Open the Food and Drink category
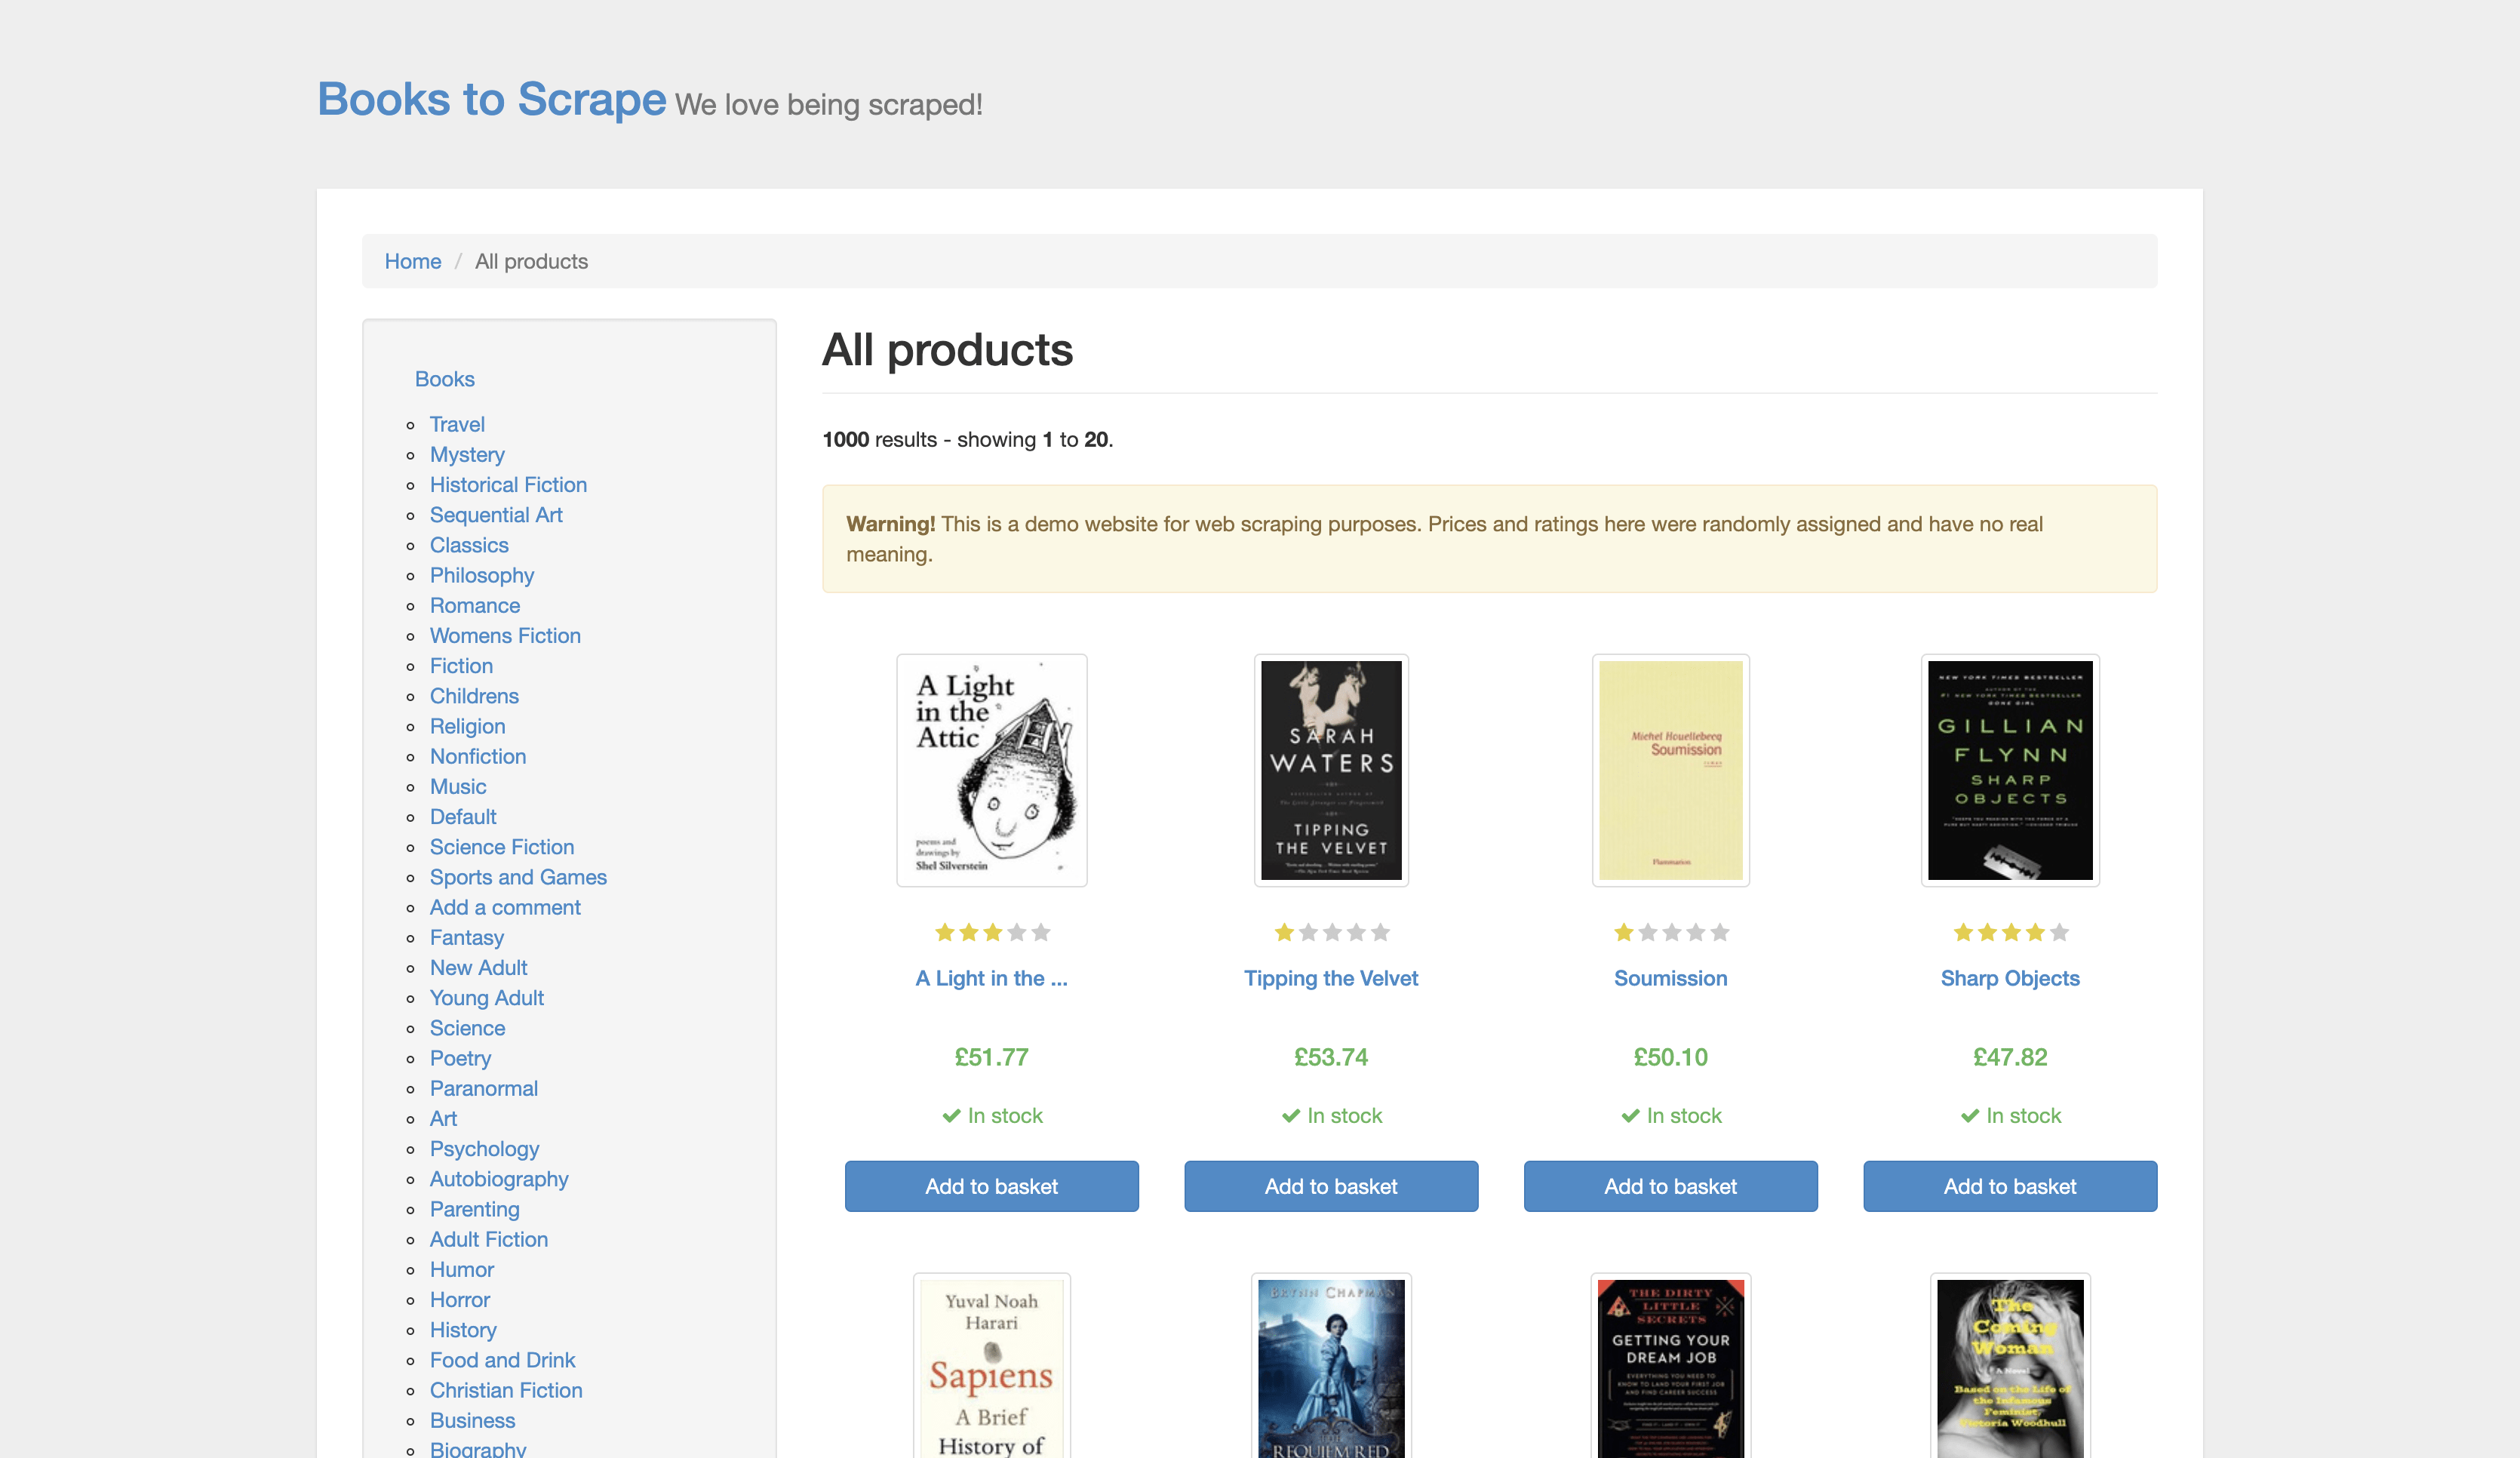Image resolution: width=2520 pixels, height=1458 pixels. [503, 1360]
